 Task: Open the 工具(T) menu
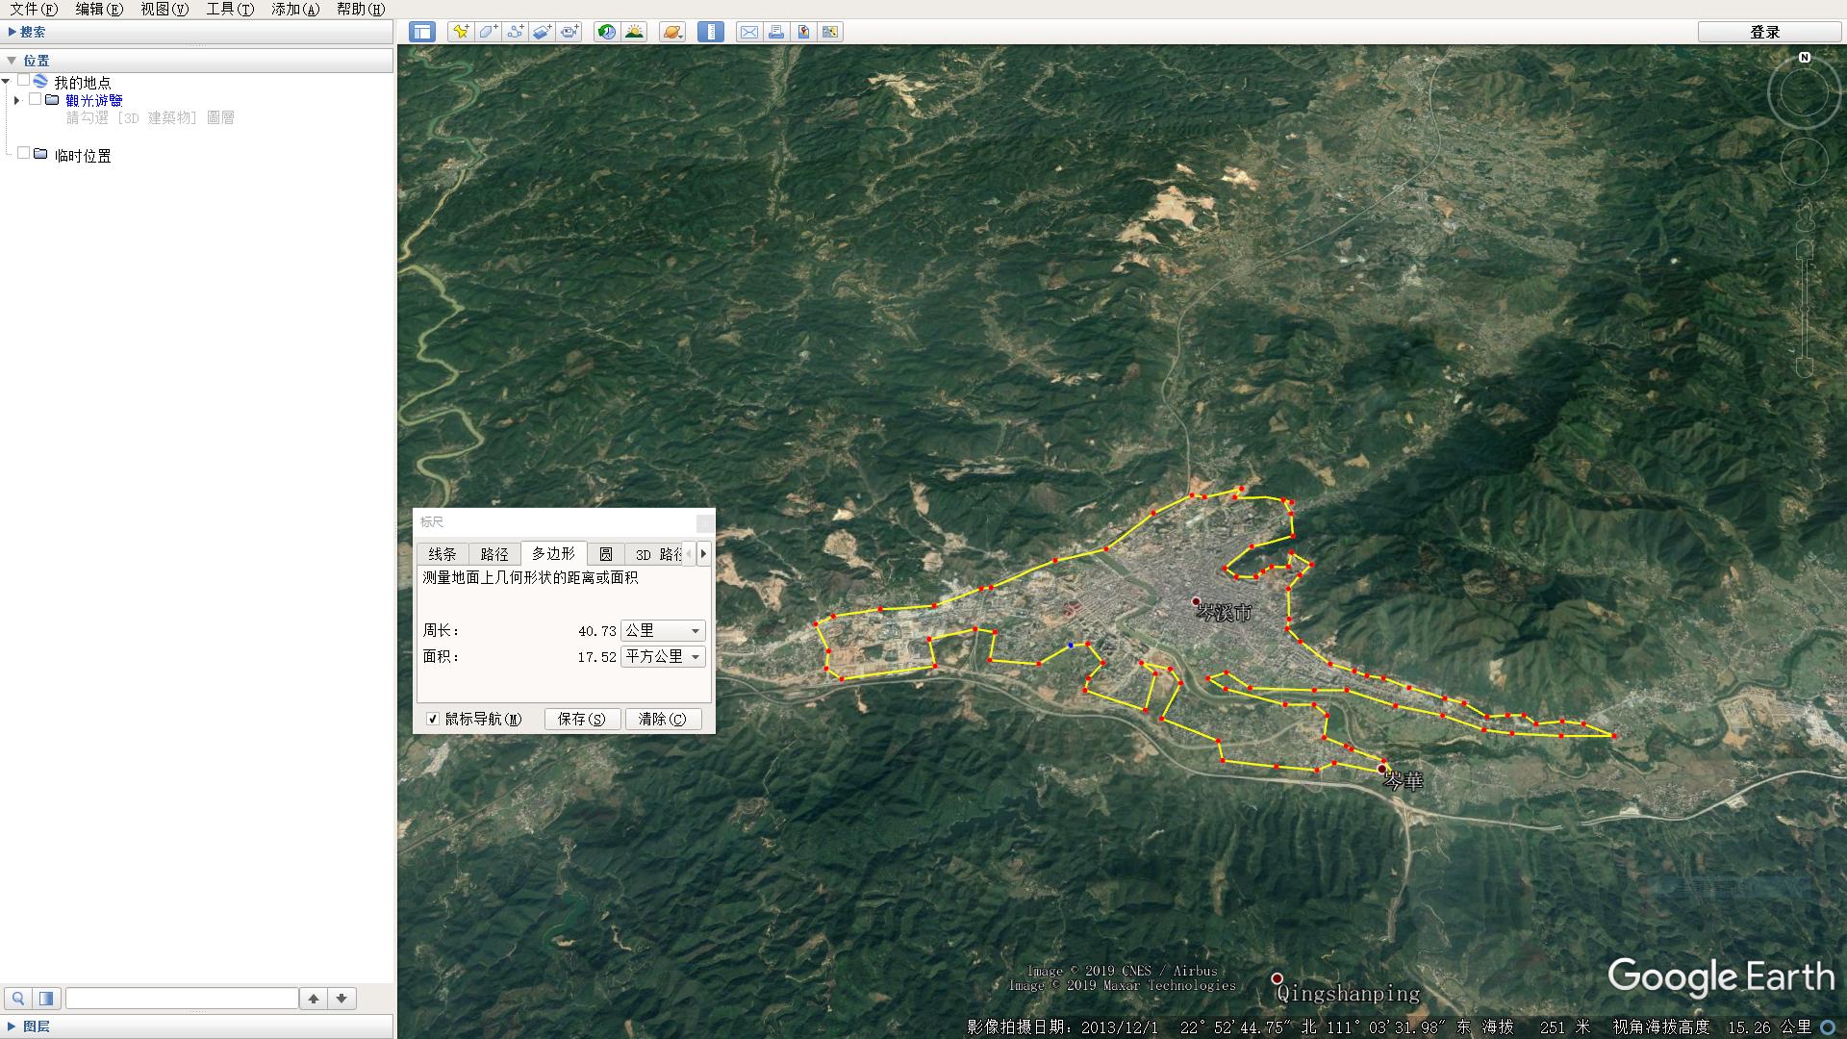[x=229, y=9]
